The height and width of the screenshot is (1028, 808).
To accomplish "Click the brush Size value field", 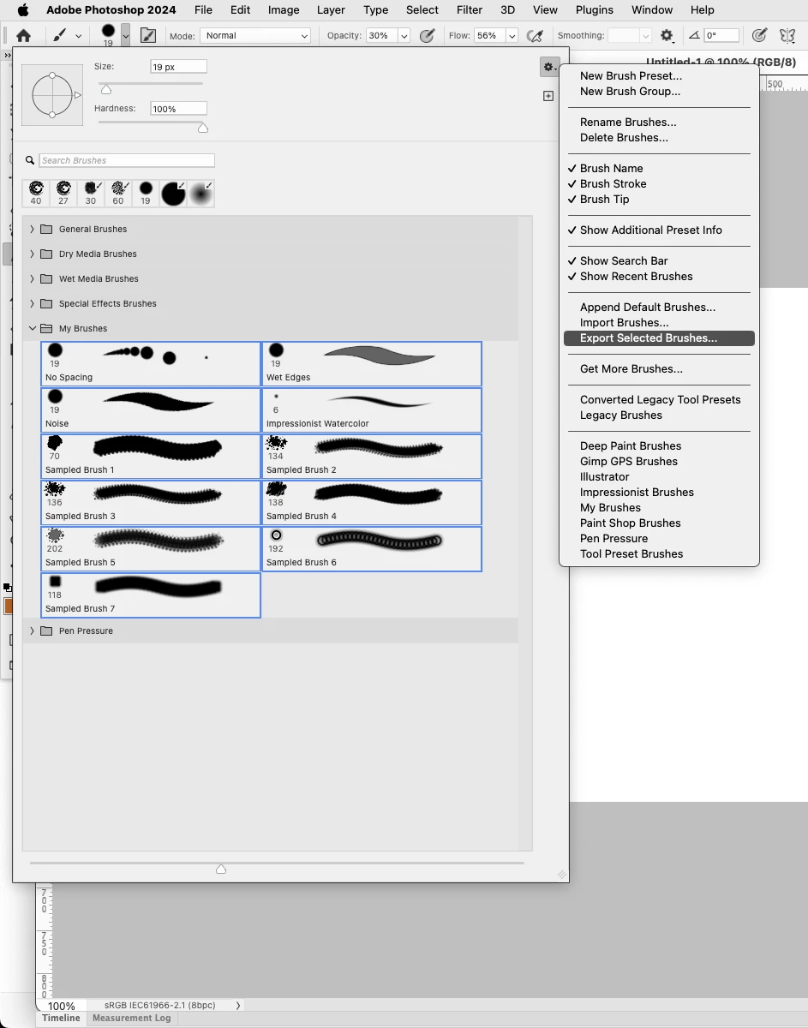I will pyautogui.click(x=179, y=66).
